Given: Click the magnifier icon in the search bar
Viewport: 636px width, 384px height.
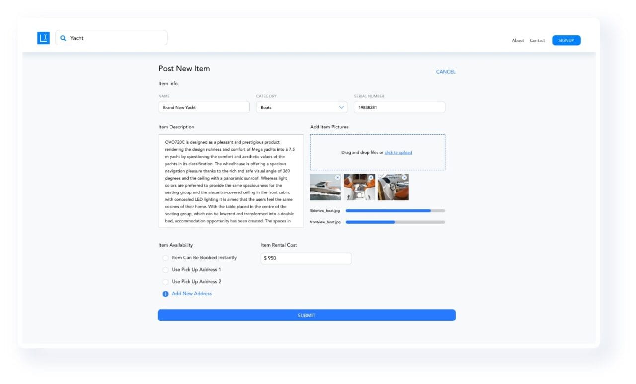Looking at the screenshot, I should (x=63, y=38).
